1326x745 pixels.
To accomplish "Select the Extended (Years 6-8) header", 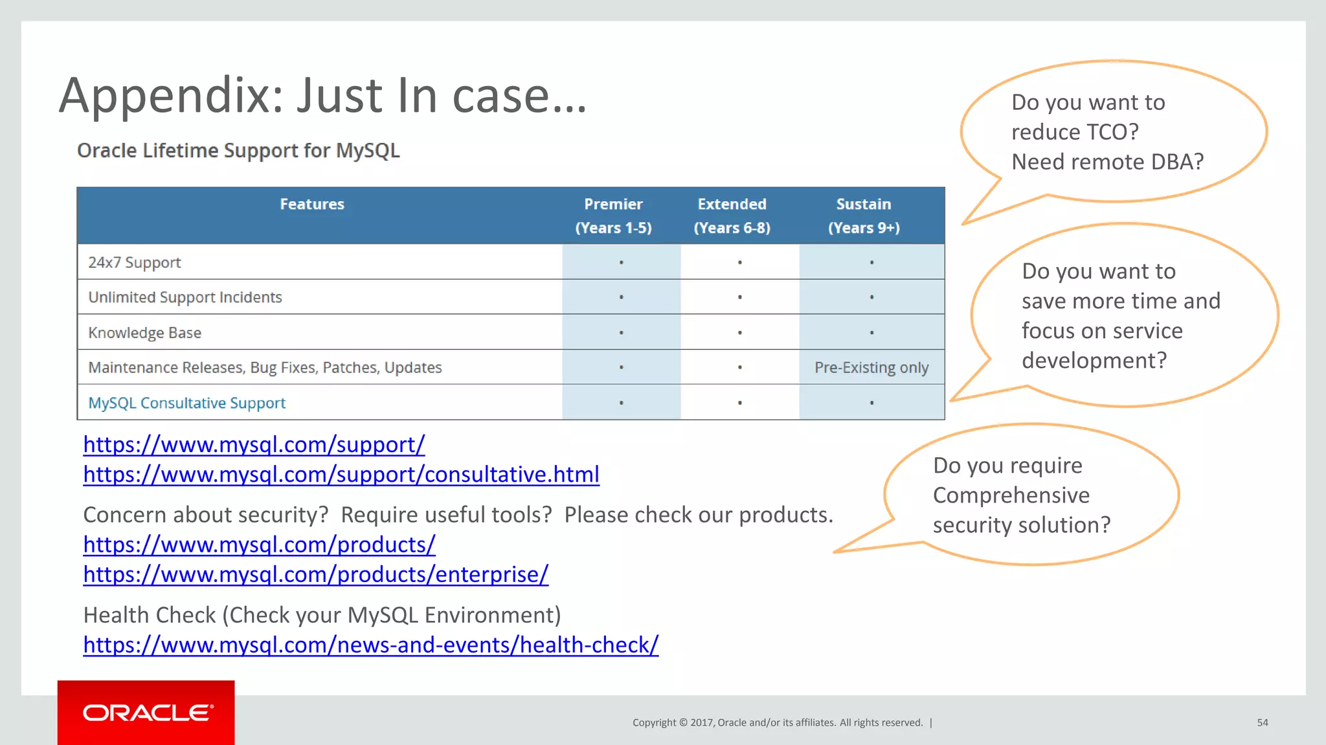I will pyautogui.click(x=732, y=216).
